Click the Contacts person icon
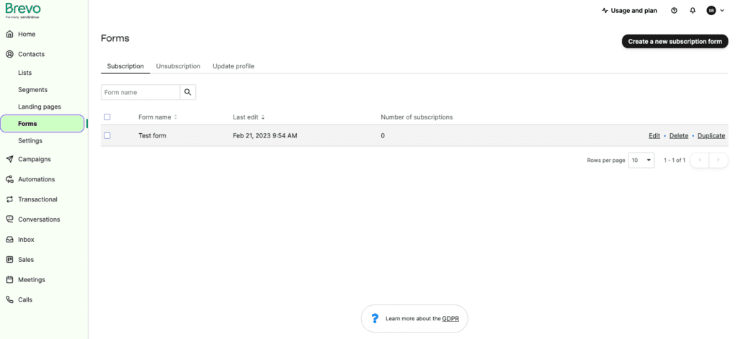 (9, 54)
